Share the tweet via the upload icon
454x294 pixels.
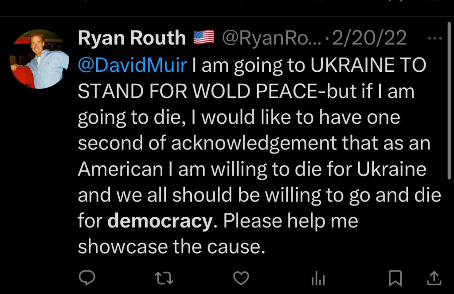(x=434, y=278)
